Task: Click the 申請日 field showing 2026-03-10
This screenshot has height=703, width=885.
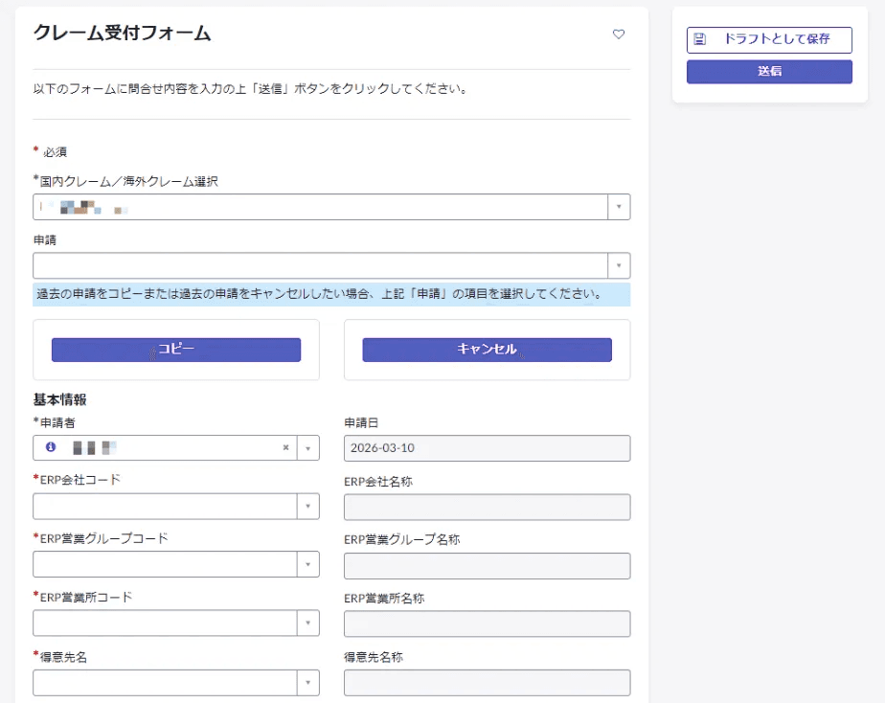Action: coord(488,448)
